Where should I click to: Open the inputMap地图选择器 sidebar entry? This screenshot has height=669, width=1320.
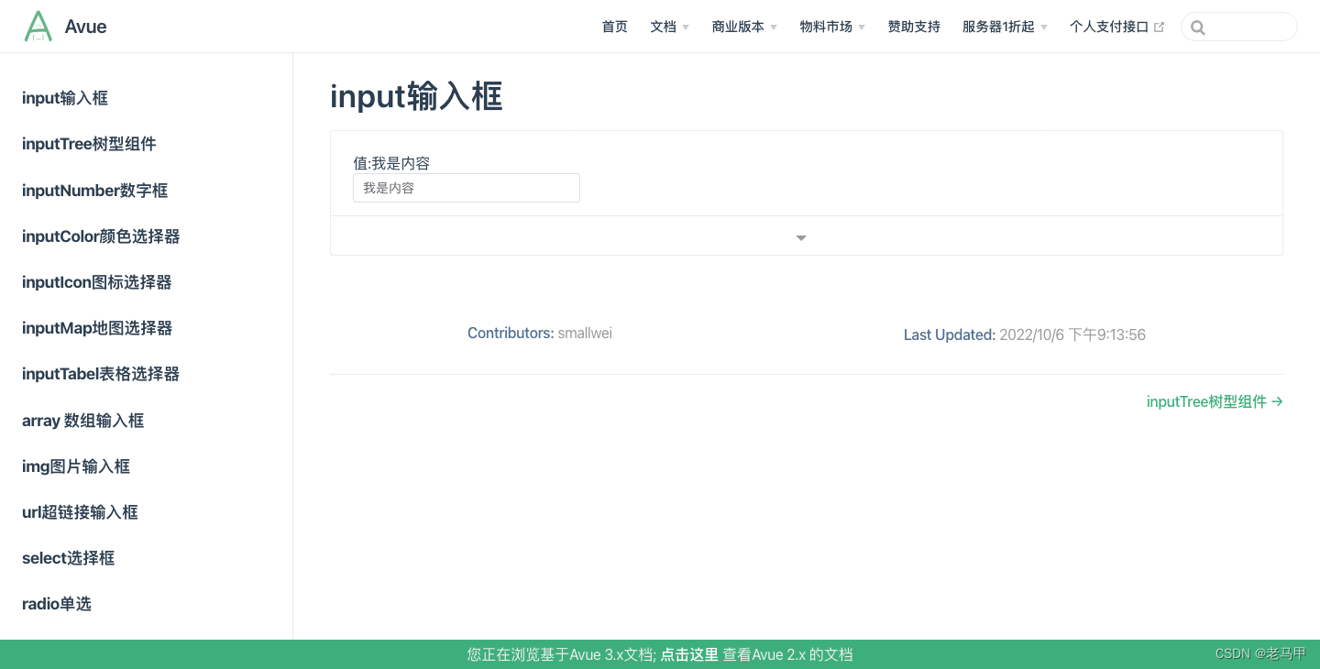pyautogui.click(x=96, y=327)
